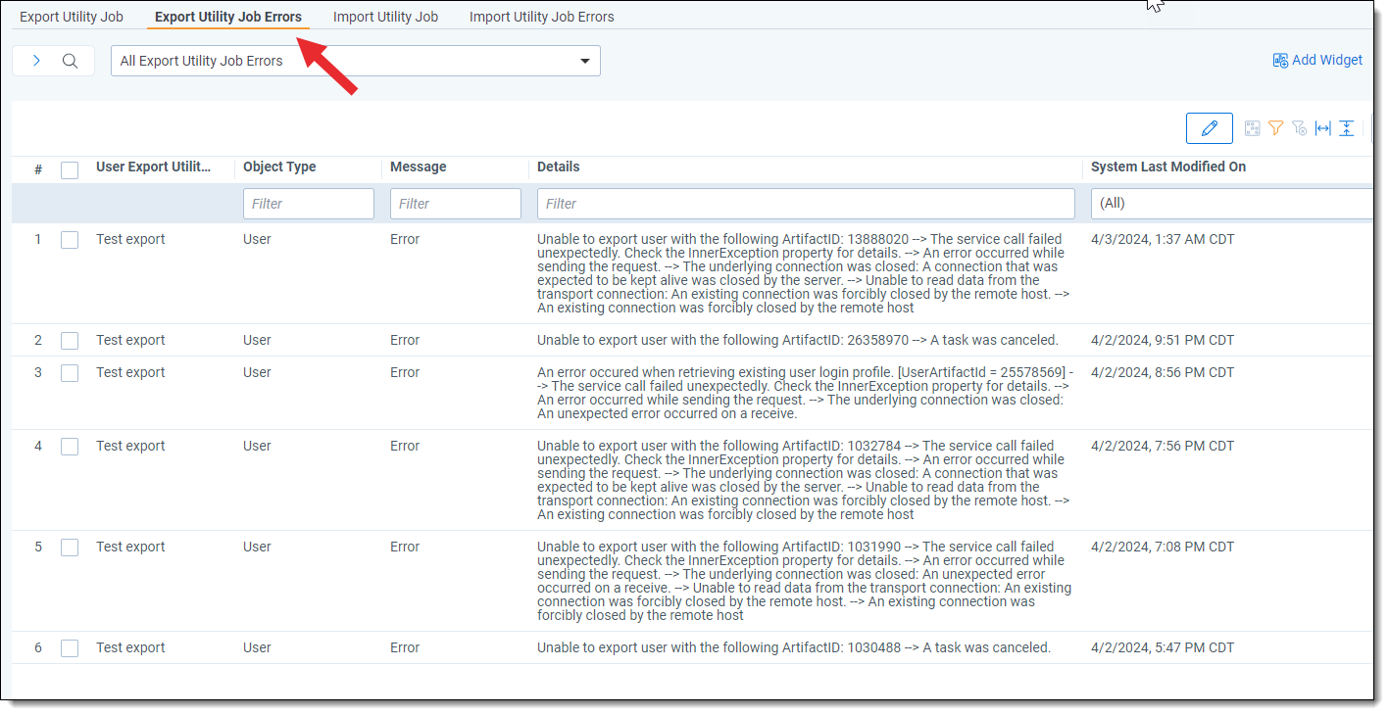Screen dimensions: 1389x715
Task: Open the Import Utility Job Errors tab
Action: (541, 17)
